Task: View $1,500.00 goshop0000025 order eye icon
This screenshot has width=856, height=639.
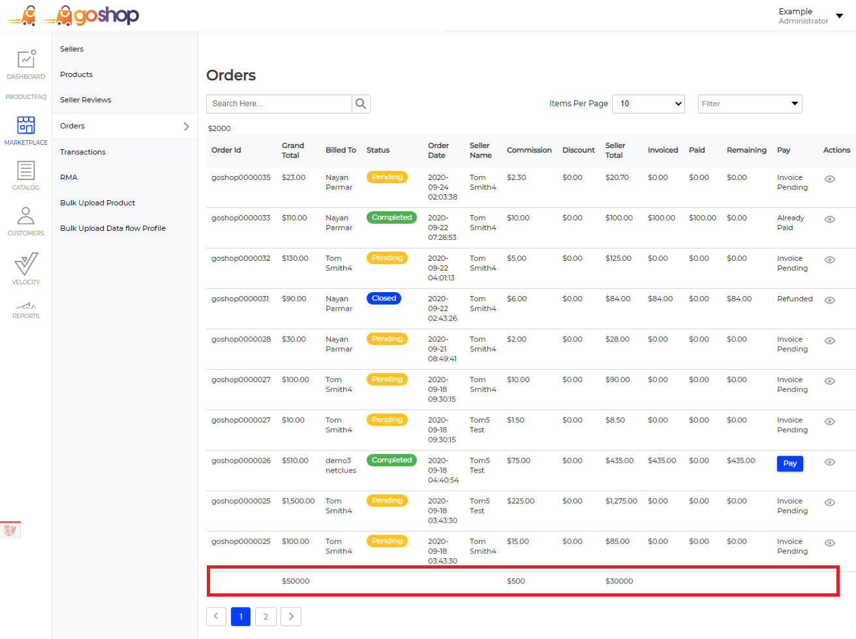Action: [830, 502]
